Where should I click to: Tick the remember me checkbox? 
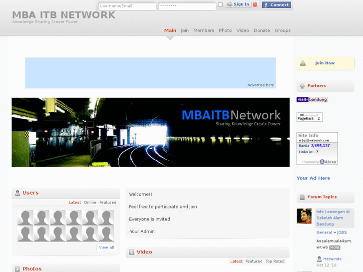(220, 4)
